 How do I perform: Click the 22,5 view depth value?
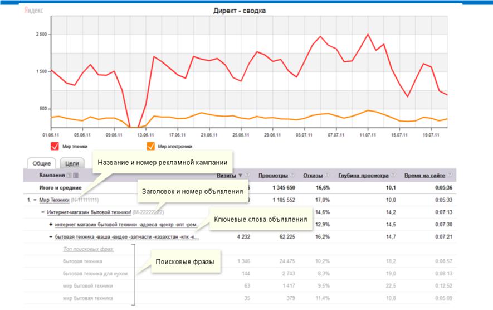point(391,286)
